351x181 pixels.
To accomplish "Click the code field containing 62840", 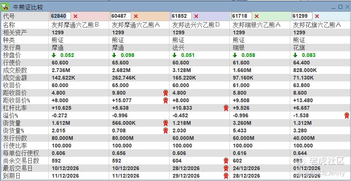I will 61,16.
